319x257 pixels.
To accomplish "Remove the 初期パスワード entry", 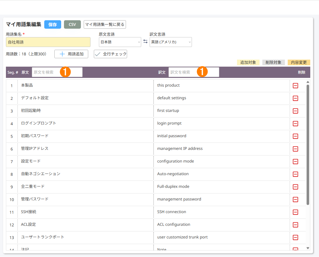I will coord(295,136).
